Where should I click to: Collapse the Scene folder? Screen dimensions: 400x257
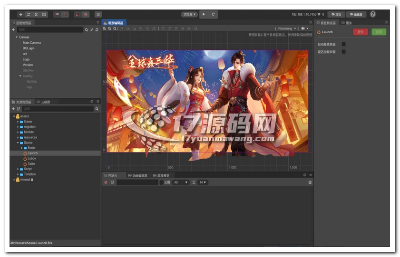(x=18, y=143)
